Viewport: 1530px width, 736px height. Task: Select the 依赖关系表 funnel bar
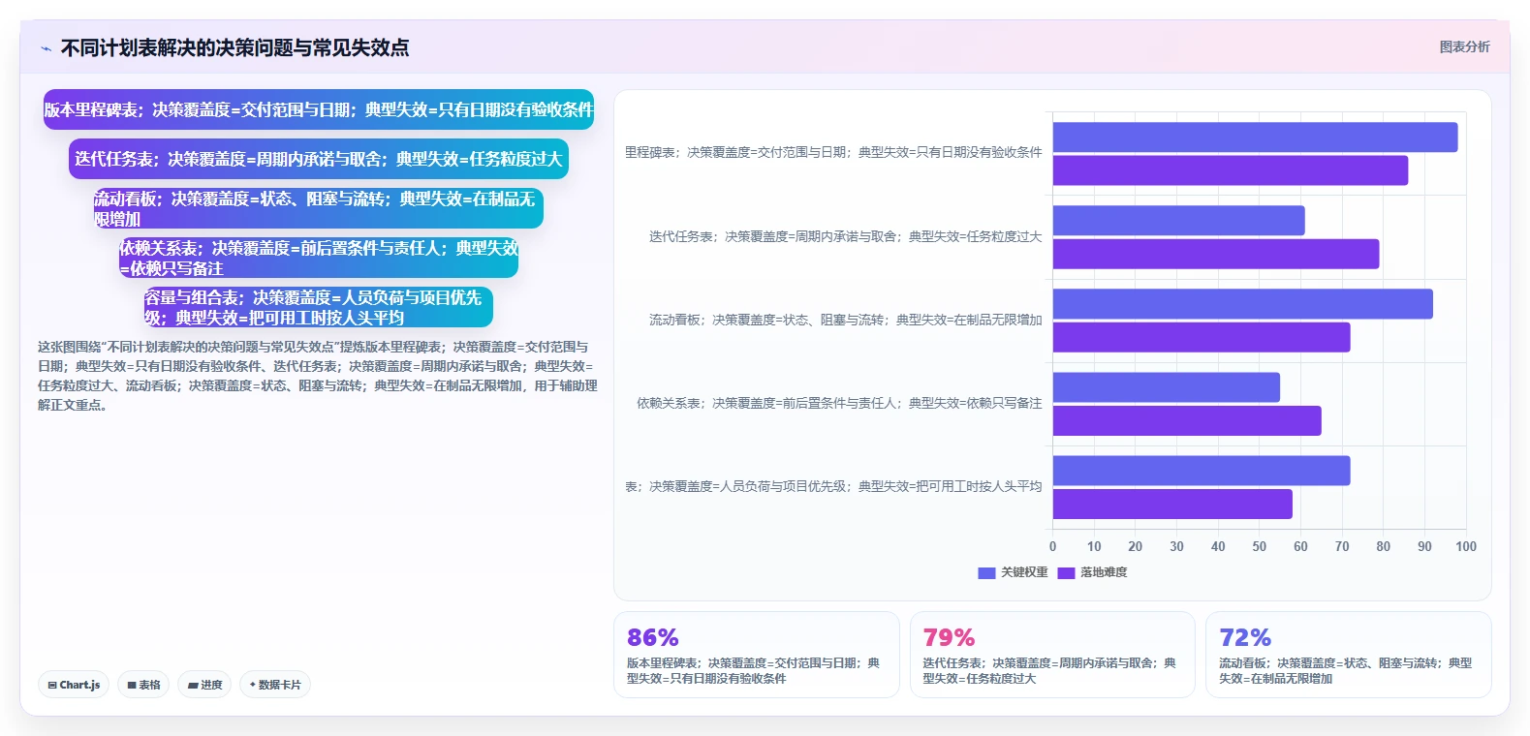(x=319, y=258)
